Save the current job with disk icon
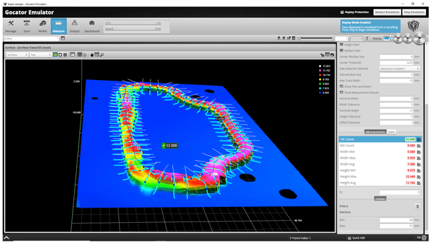The image size is (432, 244). [x=63, y=38]
